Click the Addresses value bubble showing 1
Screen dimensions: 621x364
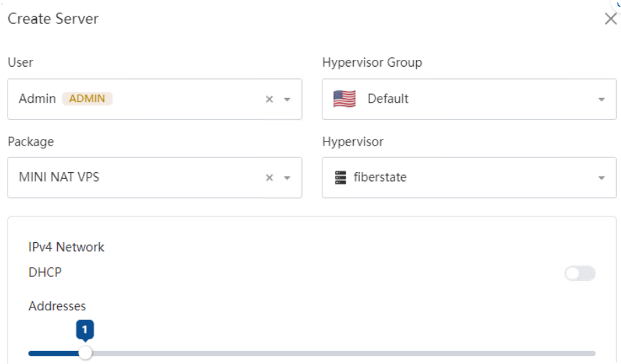(x=85, y=329)
